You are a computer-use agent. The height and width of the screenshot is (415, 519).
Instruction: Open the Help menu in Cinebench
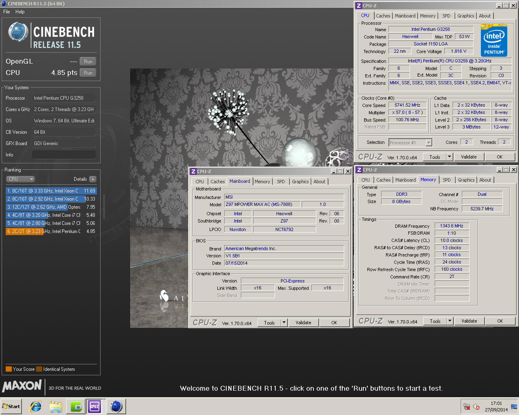(x=20, y=12)
